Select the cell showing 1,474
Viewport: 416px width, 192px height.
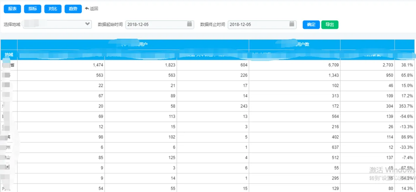click(61, 65)
